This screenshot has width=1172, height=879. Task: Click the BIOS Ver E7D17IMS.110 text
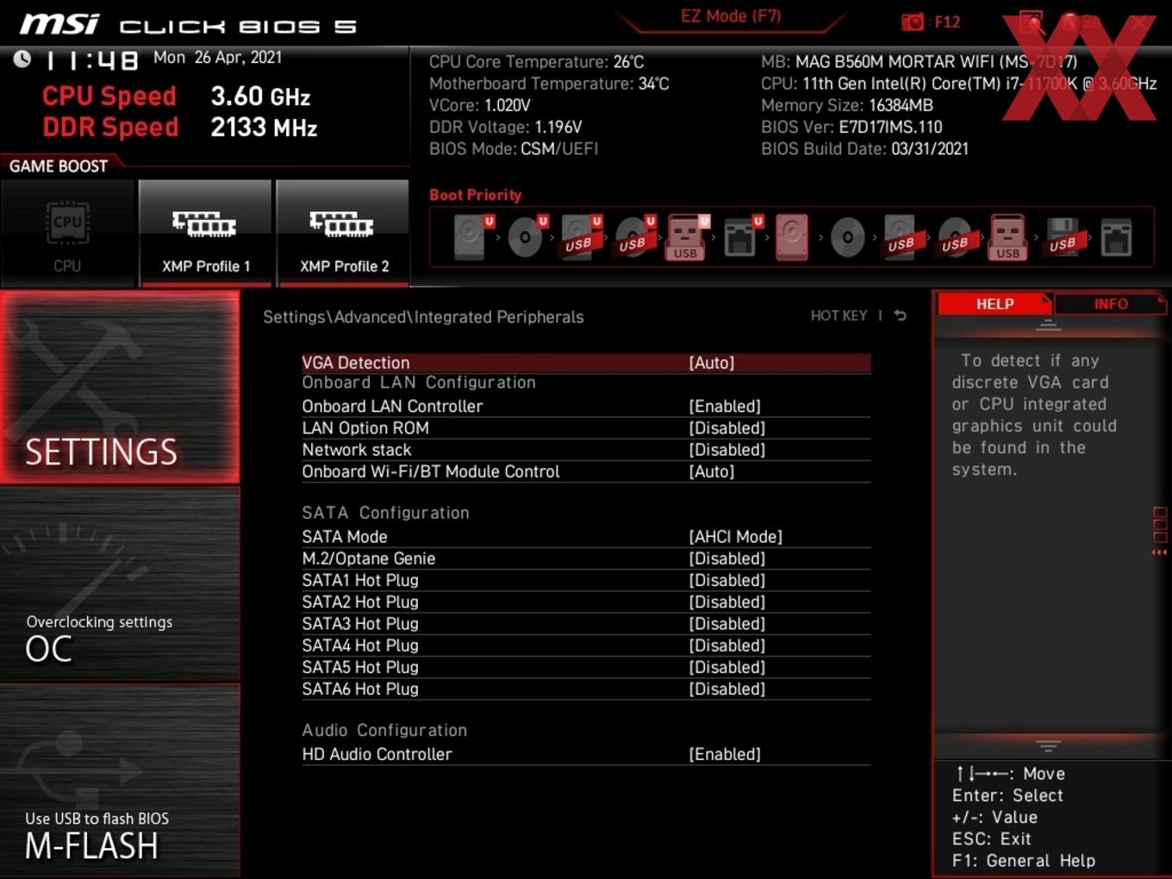coord(851,127)
